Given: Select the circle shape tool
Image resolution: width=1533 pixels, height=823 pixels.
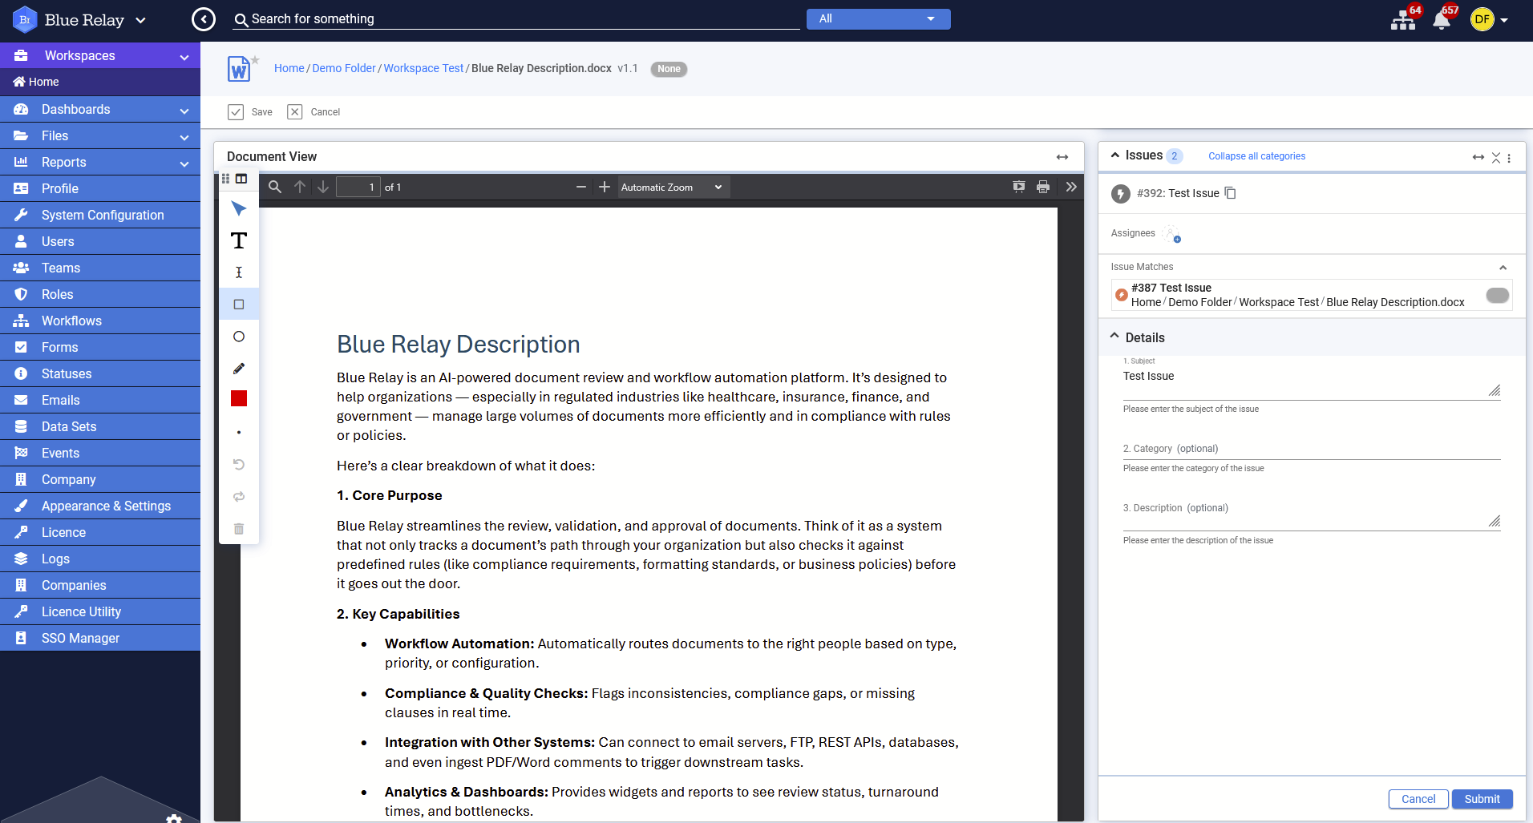Looking at the screenshot, I should tap(239, 337).
